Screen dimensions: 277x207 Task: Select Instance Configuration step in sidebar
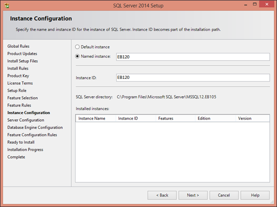click(29, 113)
